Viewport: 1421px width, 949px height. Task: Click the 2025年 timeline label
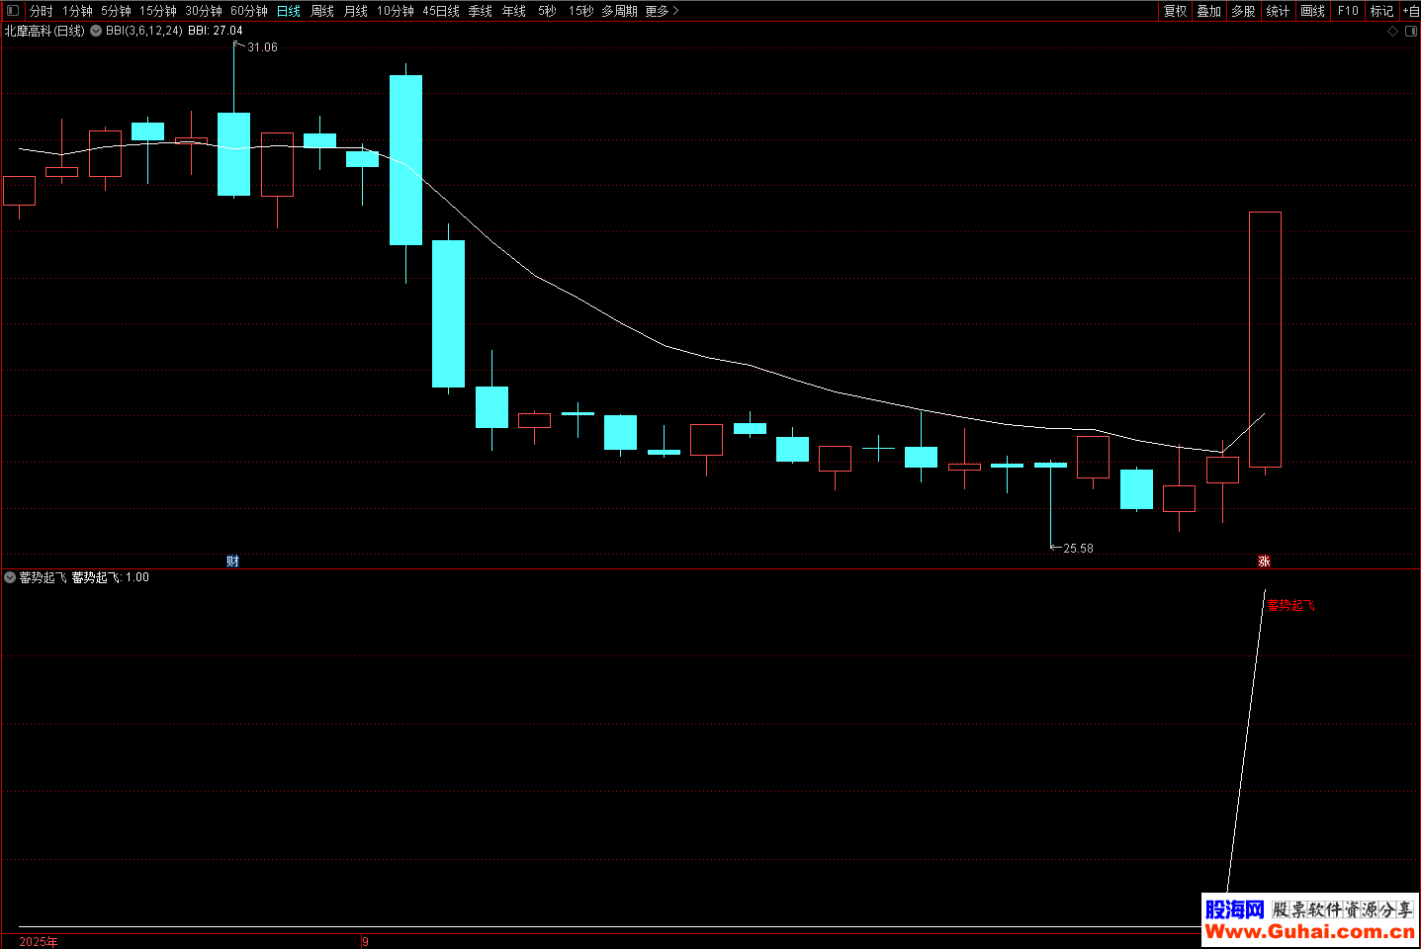39,941
